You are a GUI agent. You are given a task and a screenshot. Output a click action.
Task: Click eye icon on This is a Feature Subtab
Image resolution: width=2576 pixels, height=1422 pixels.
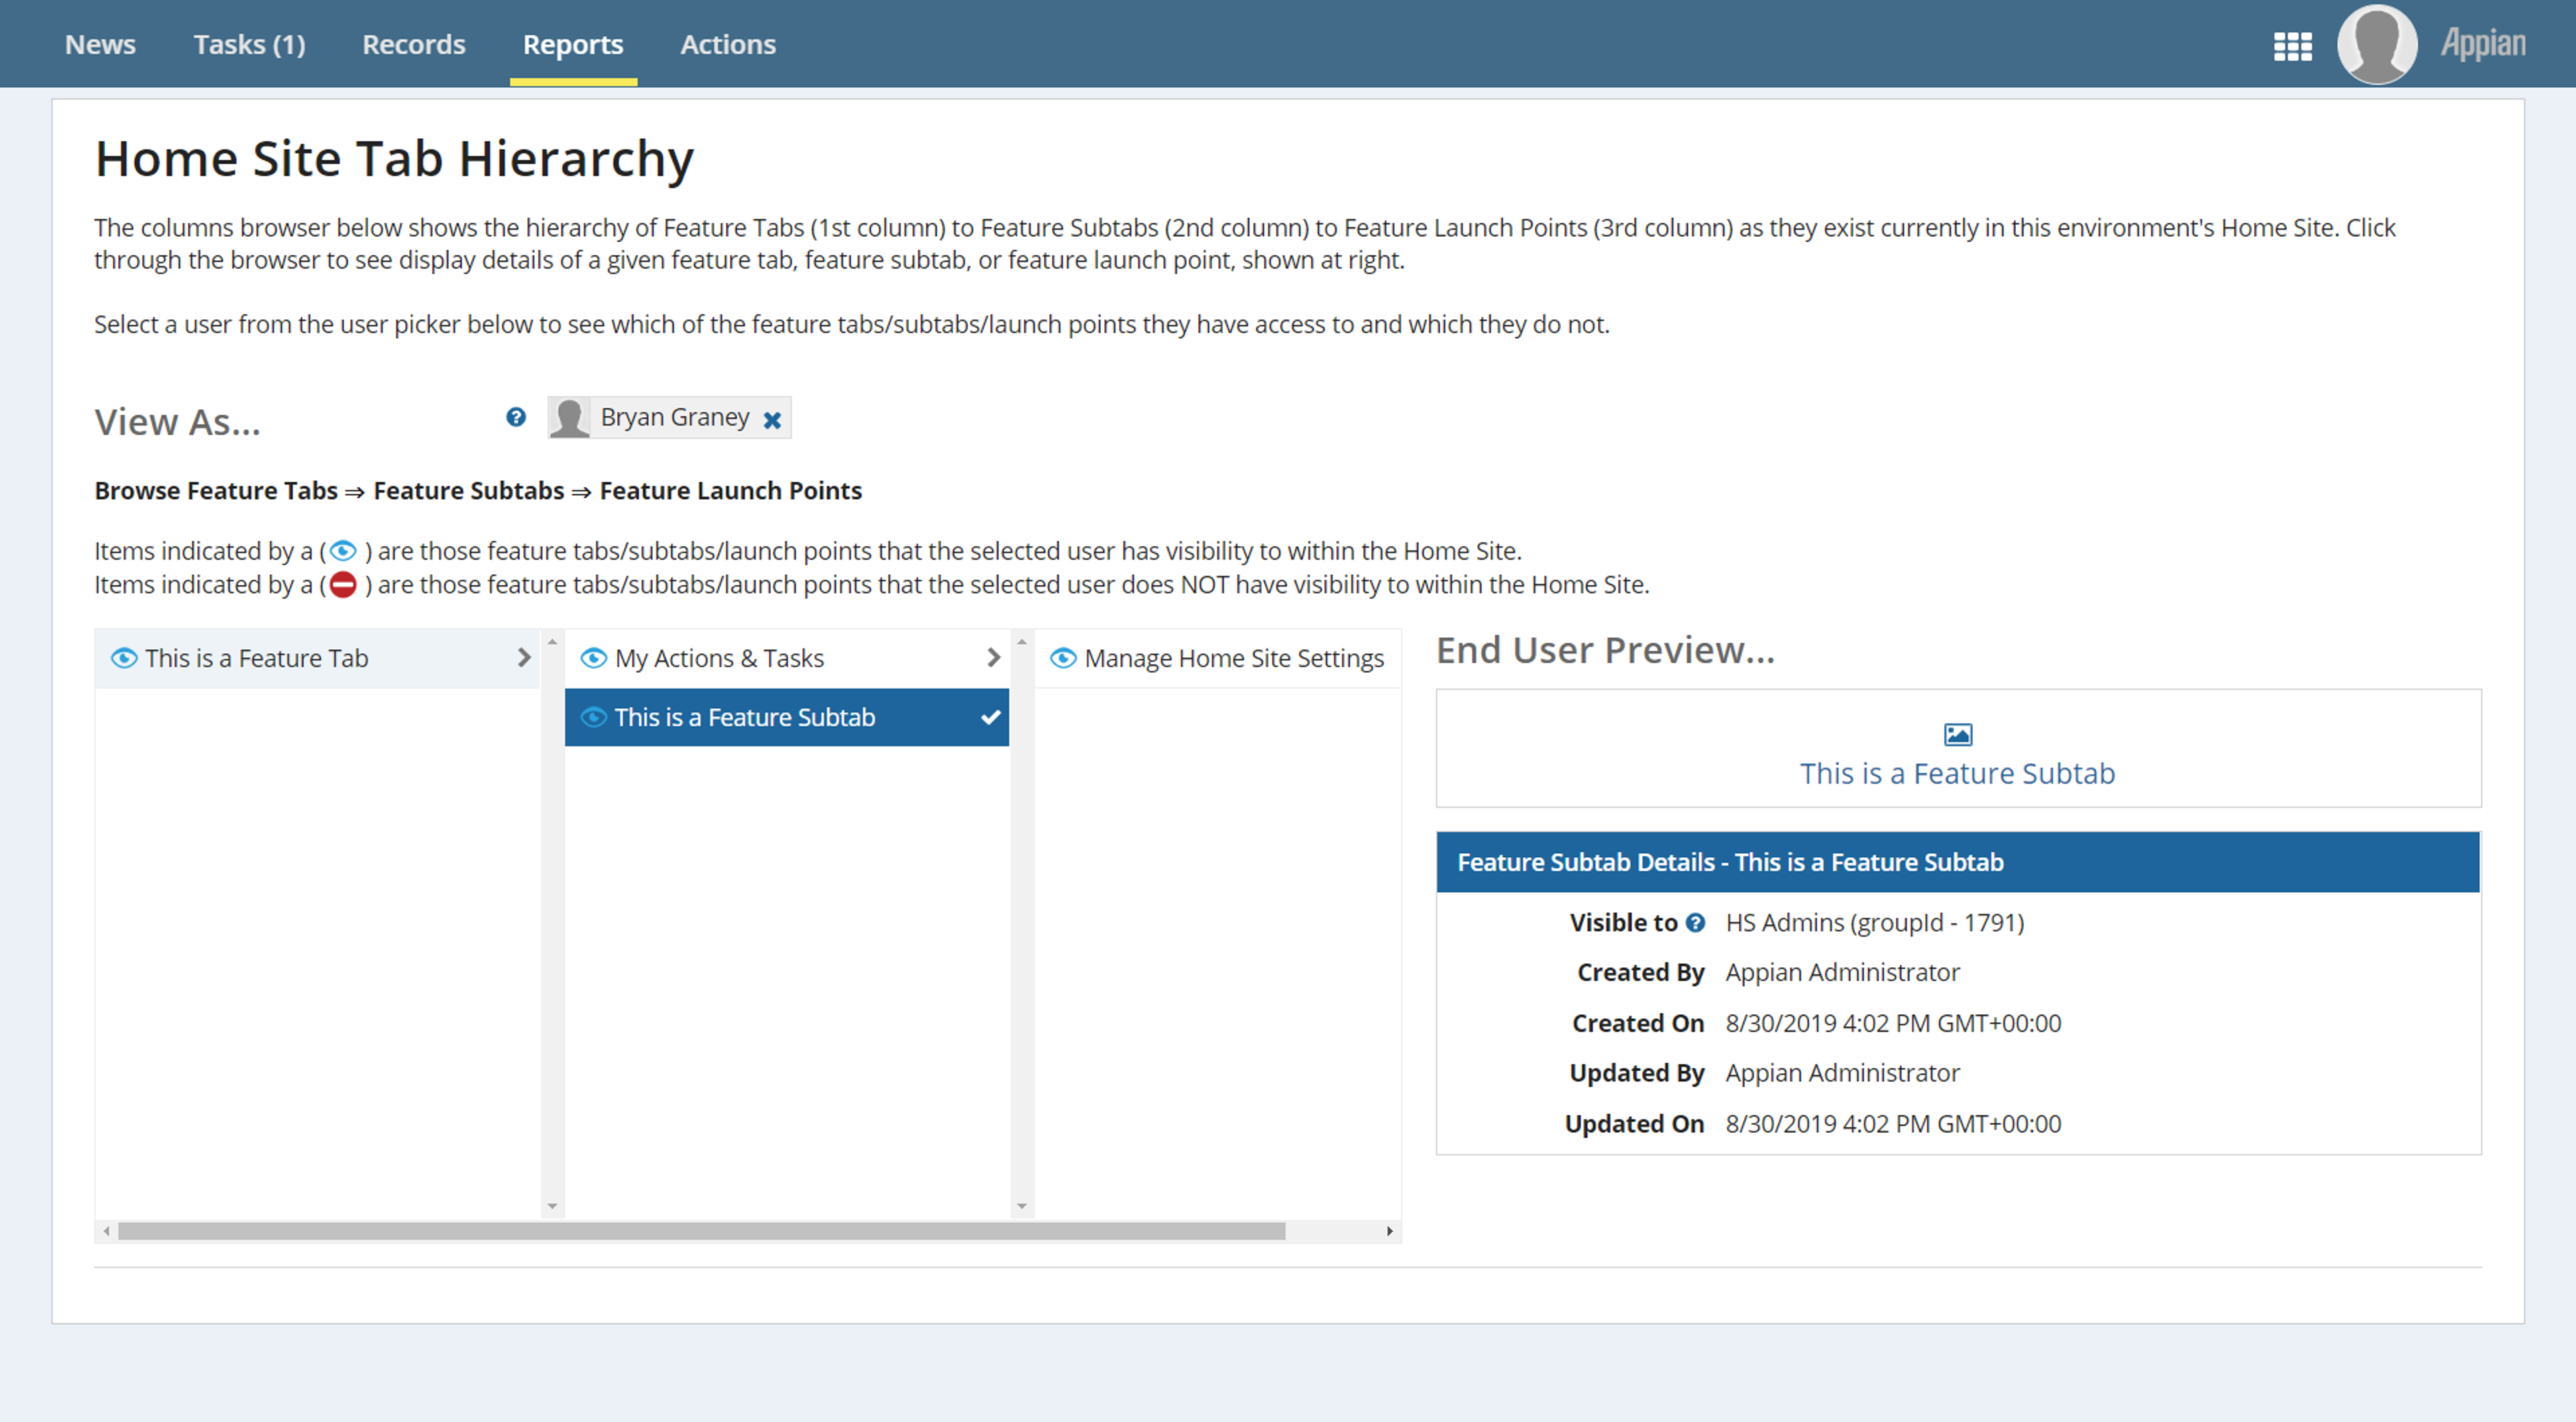pyautogui.click(x=594, y=717)
